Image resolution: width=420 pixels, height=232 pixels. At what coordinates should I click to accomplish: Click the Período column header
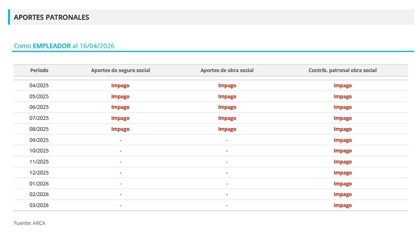[39, 70]
